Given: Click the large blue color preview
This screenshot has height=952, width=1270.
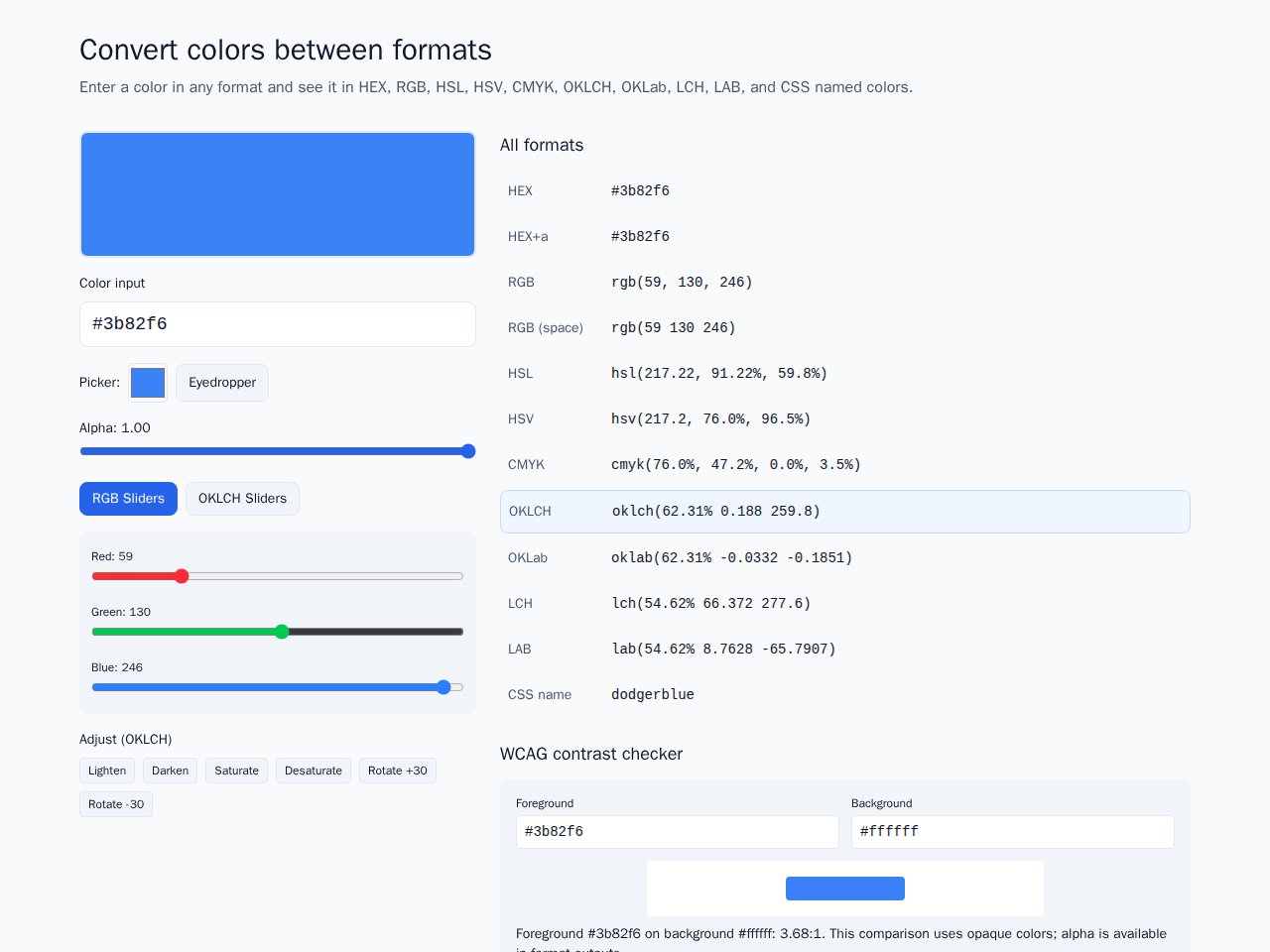Looking at the screenshot, I should point(278,194).
